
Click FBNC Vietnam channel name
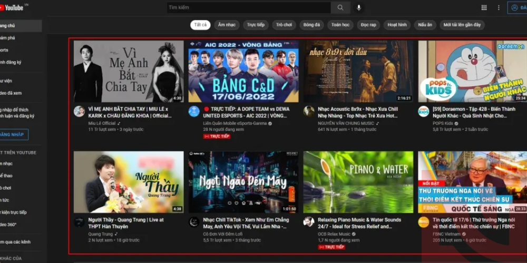446,234
